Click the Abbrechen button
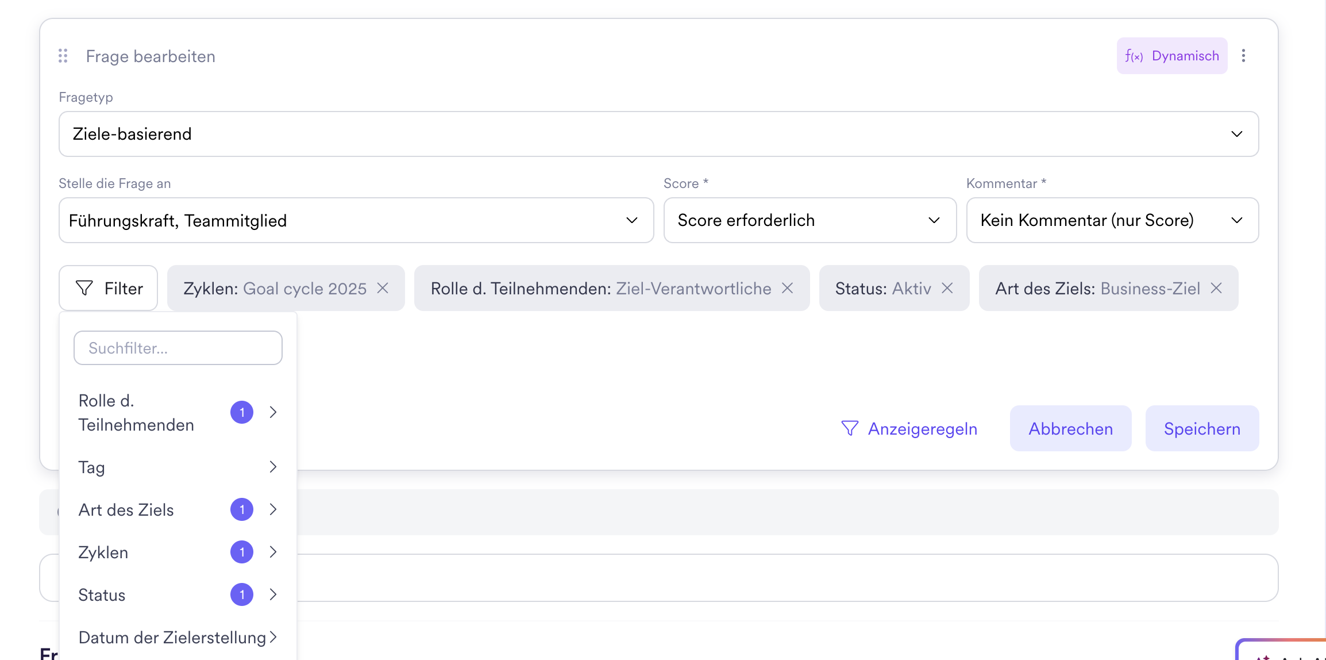Image resolution: width=1326 pixels, height=660 pixels. [x=1070, y=428]
